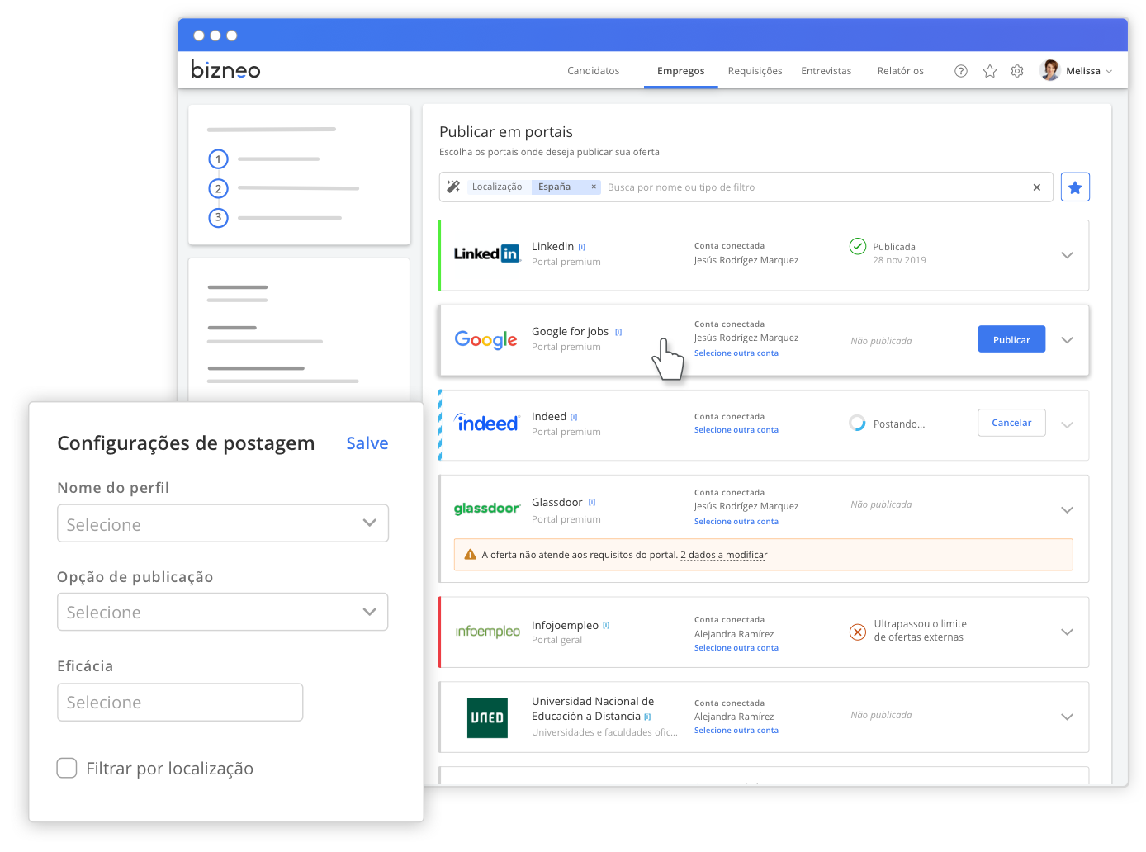Click Cancelar on the Indeed row
This screenshot has height=852, width=1146.
click(1011, 423)
